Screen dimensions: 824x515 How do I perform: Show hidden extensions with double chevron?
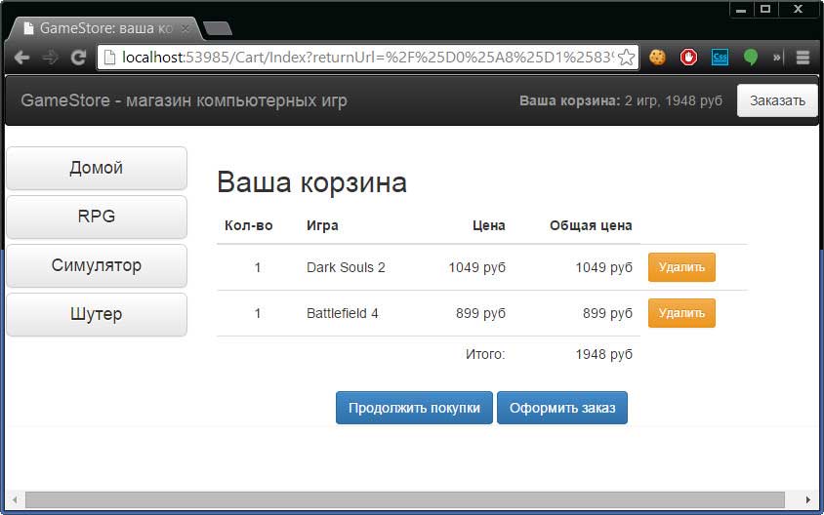(x=777, y=58)
